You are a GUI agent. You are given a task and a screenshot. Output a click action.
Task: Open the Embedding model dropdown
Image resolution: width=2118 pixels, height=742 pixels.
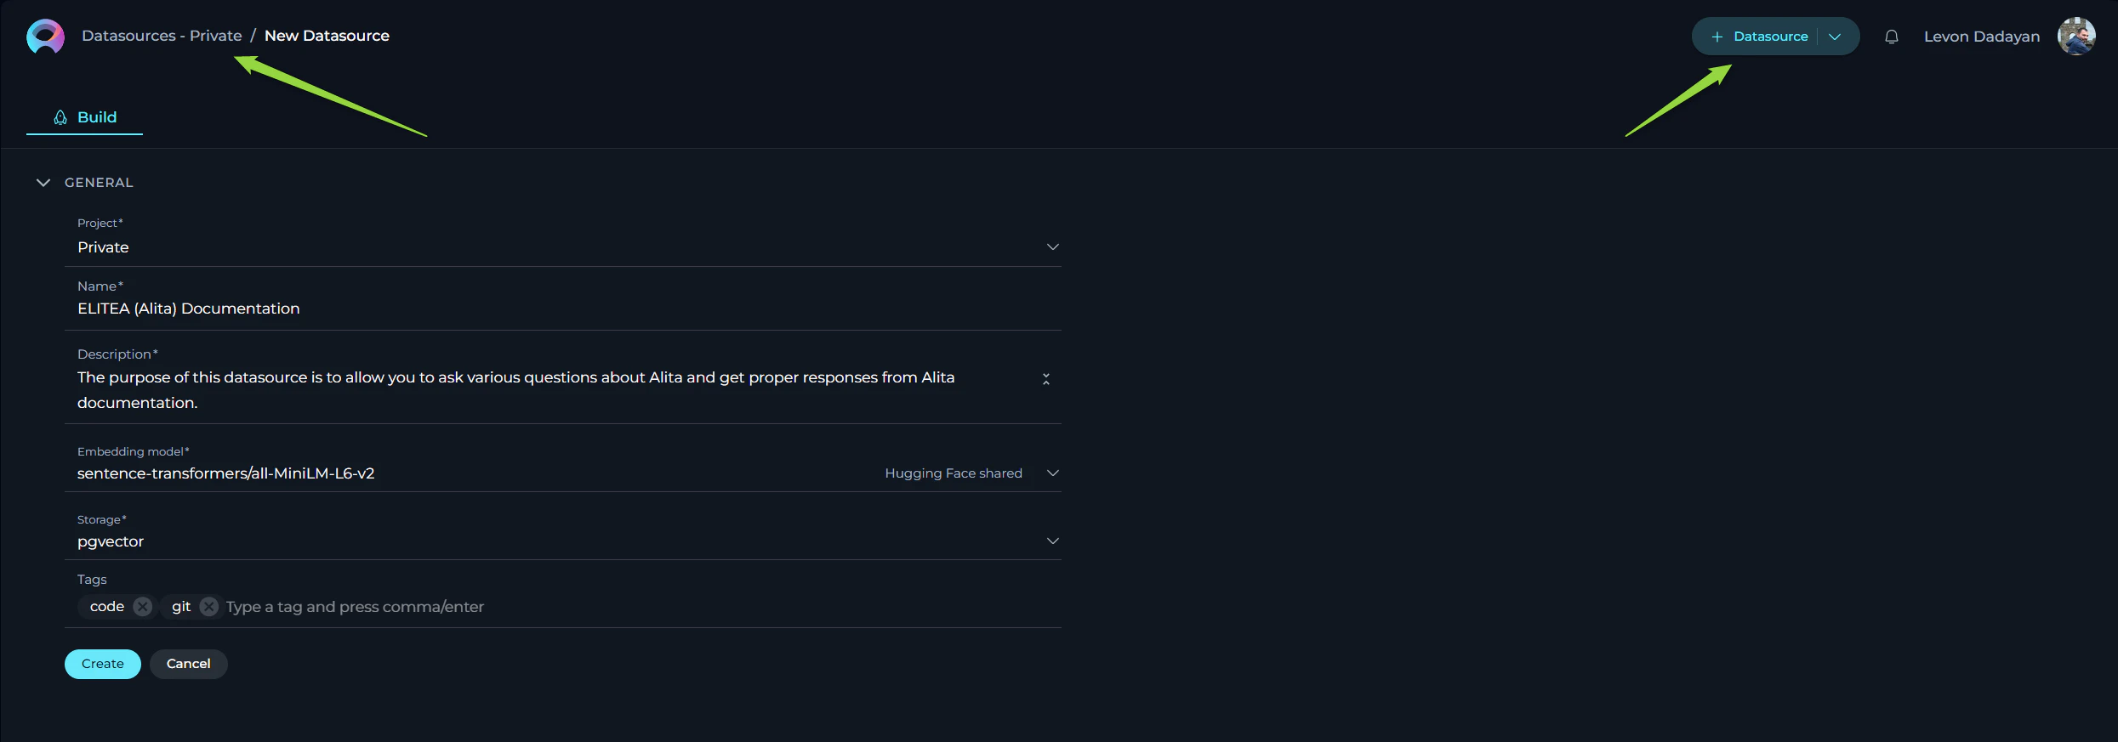click(563, 473)
